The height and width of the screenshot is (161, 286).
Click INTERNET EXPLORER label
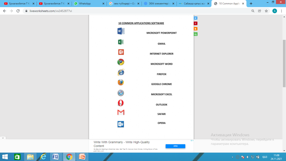pyautogui.click(x=161, y=54)
